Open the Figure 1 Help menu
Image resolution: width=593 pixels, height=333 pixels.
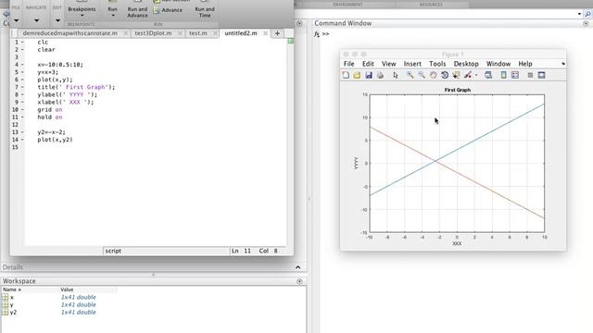click(525, 64)
